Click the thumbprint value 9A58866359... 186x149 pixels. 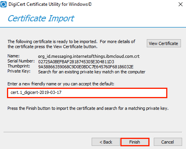[86, 67]
